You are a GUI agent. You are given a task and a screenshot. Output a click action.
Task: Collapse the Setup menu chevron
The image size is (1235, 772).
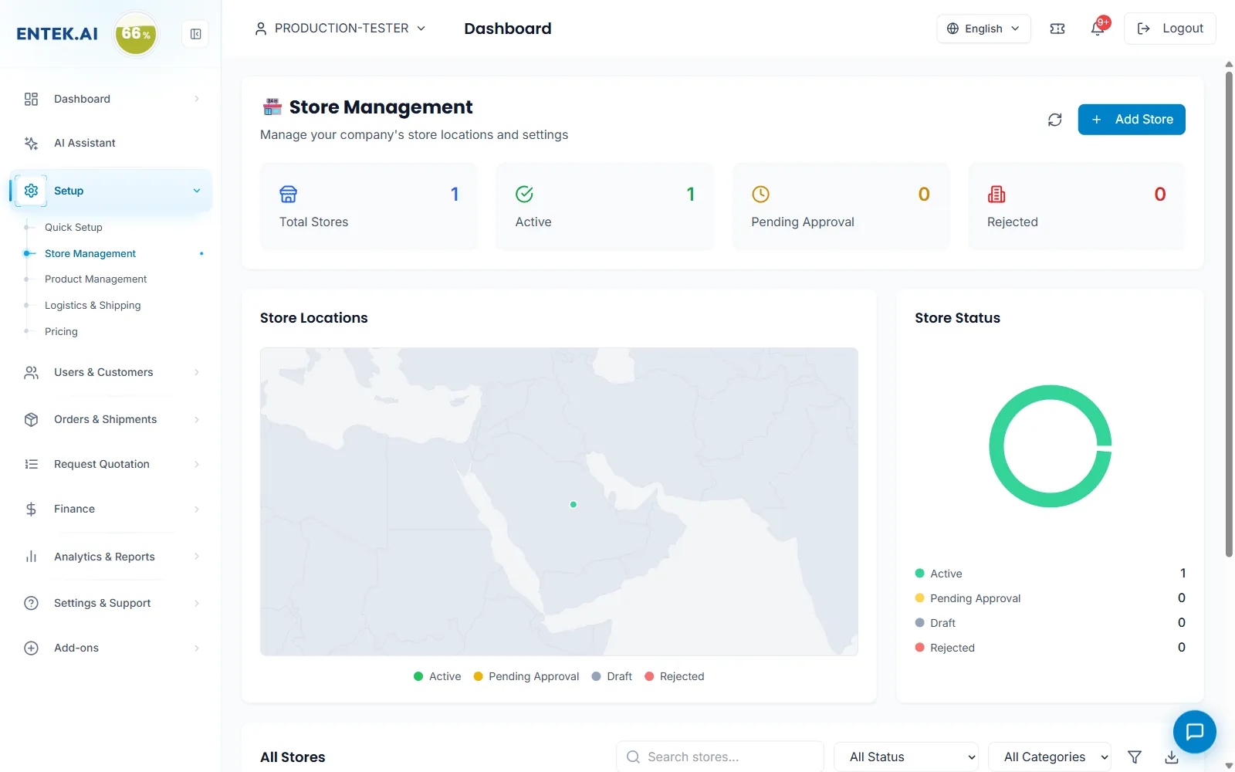click(x=197, y=191)
